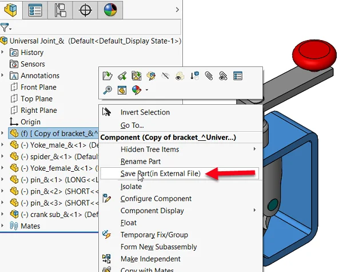Select spider_&<1> component row
The width and height of the screenshot is (343, 272).
(54, 157)
